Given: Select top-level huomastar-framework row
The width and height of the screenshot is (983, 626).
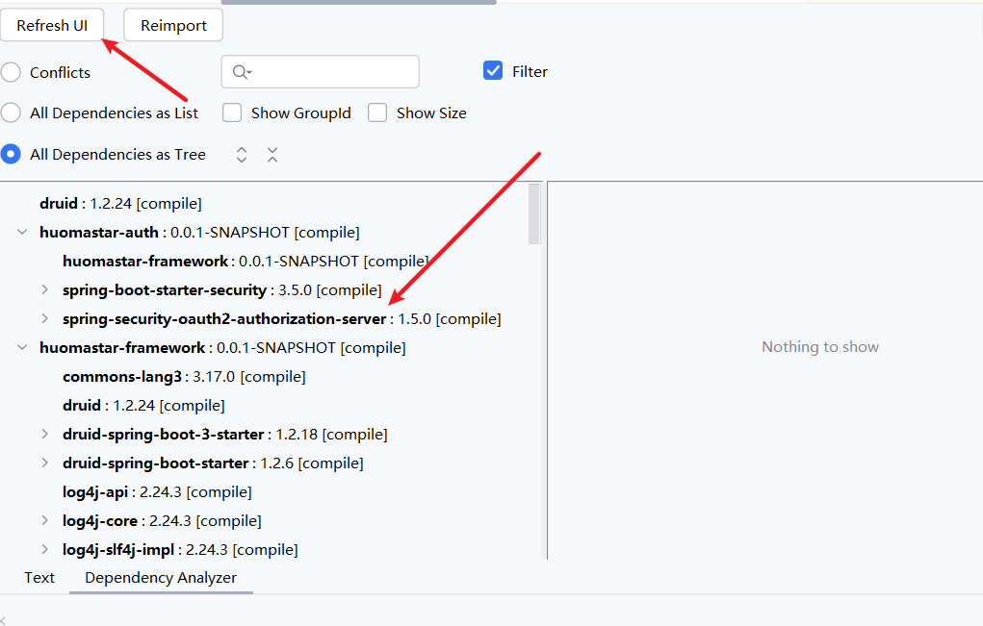Looking at the screenshot, I should (222, 347).
